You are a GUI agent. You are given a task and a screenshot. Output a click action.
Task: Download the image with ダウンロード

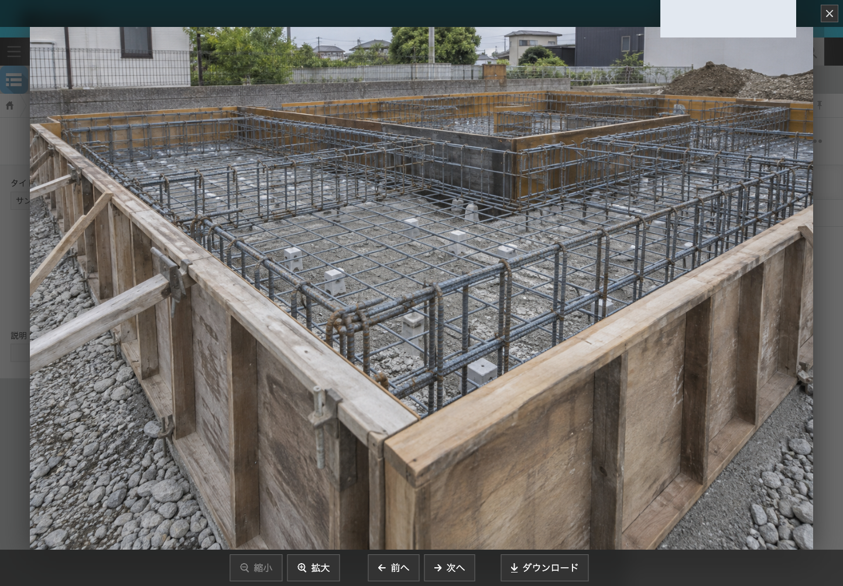(544, 568)
